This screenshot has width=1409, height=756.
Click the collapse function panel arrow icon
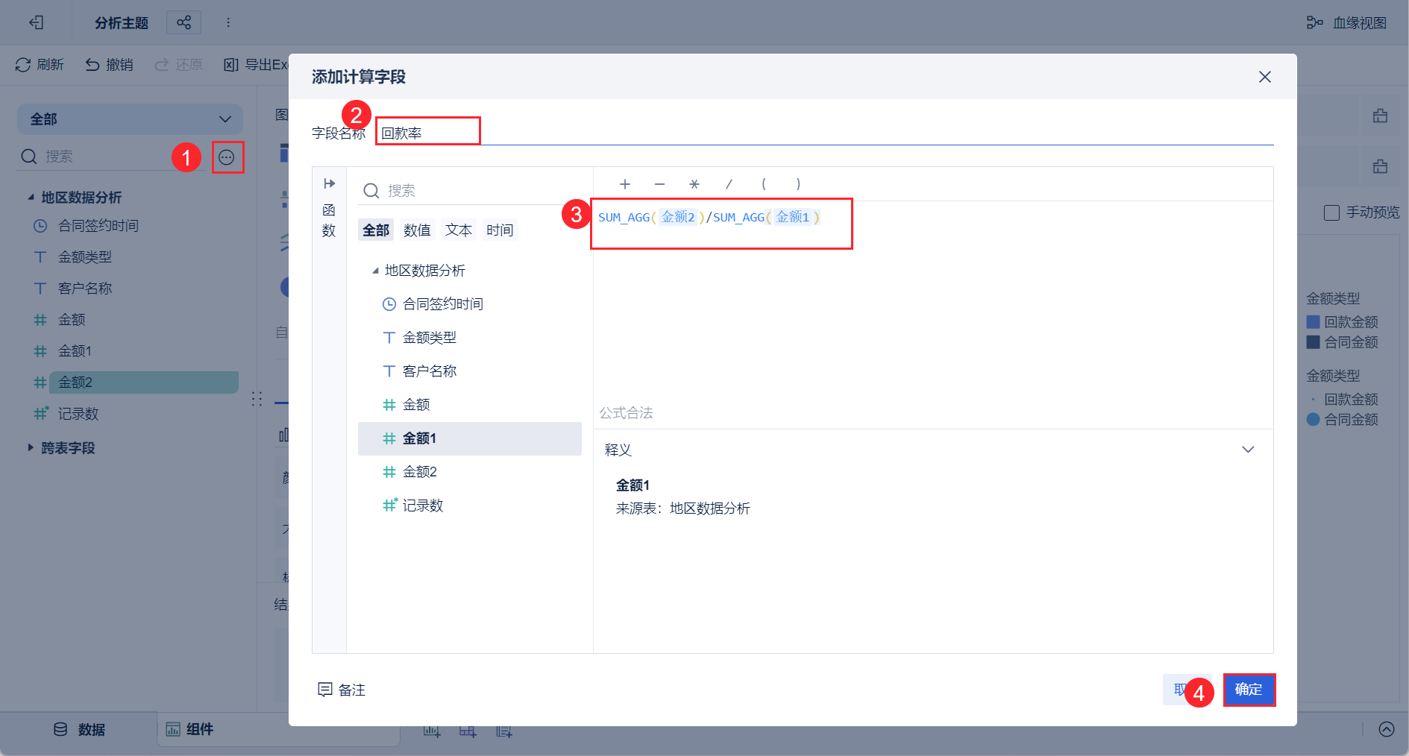click(329, 183)
